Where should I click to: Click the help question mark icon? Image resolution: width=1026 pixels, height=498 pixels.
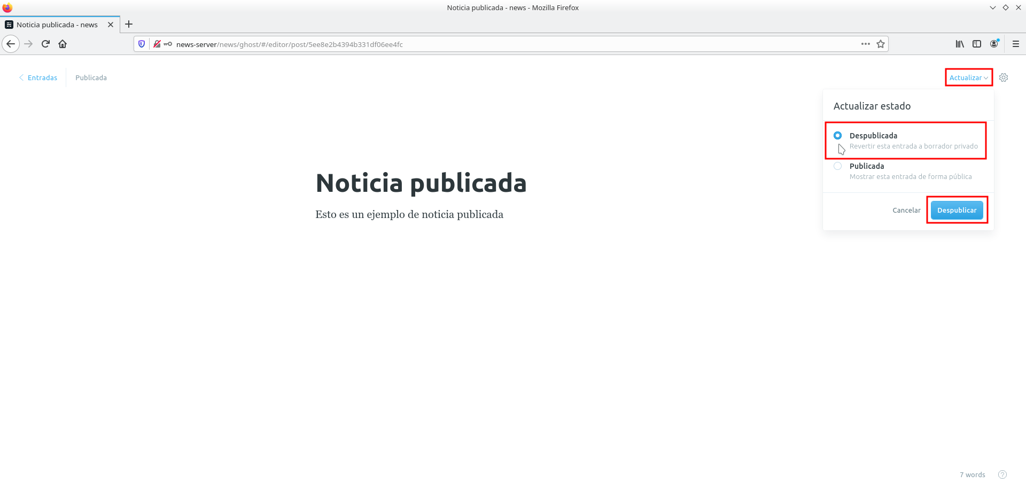point(1002,474)
